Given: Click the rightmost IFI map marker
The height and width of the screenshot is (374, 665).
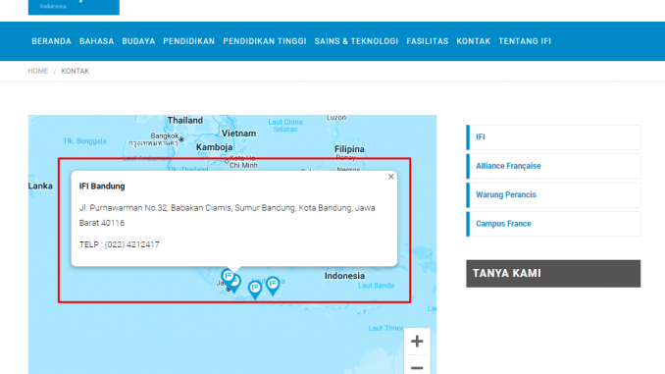Looking at the screenshot, I should [x=273, y=286].
